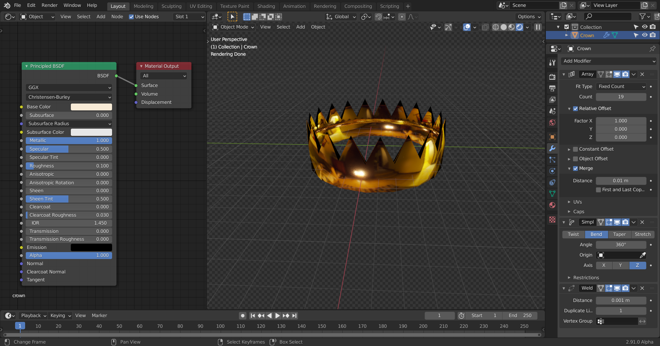660x346 pixels.
Task: Open the Material properties tab
Action: tap(552, 205)
